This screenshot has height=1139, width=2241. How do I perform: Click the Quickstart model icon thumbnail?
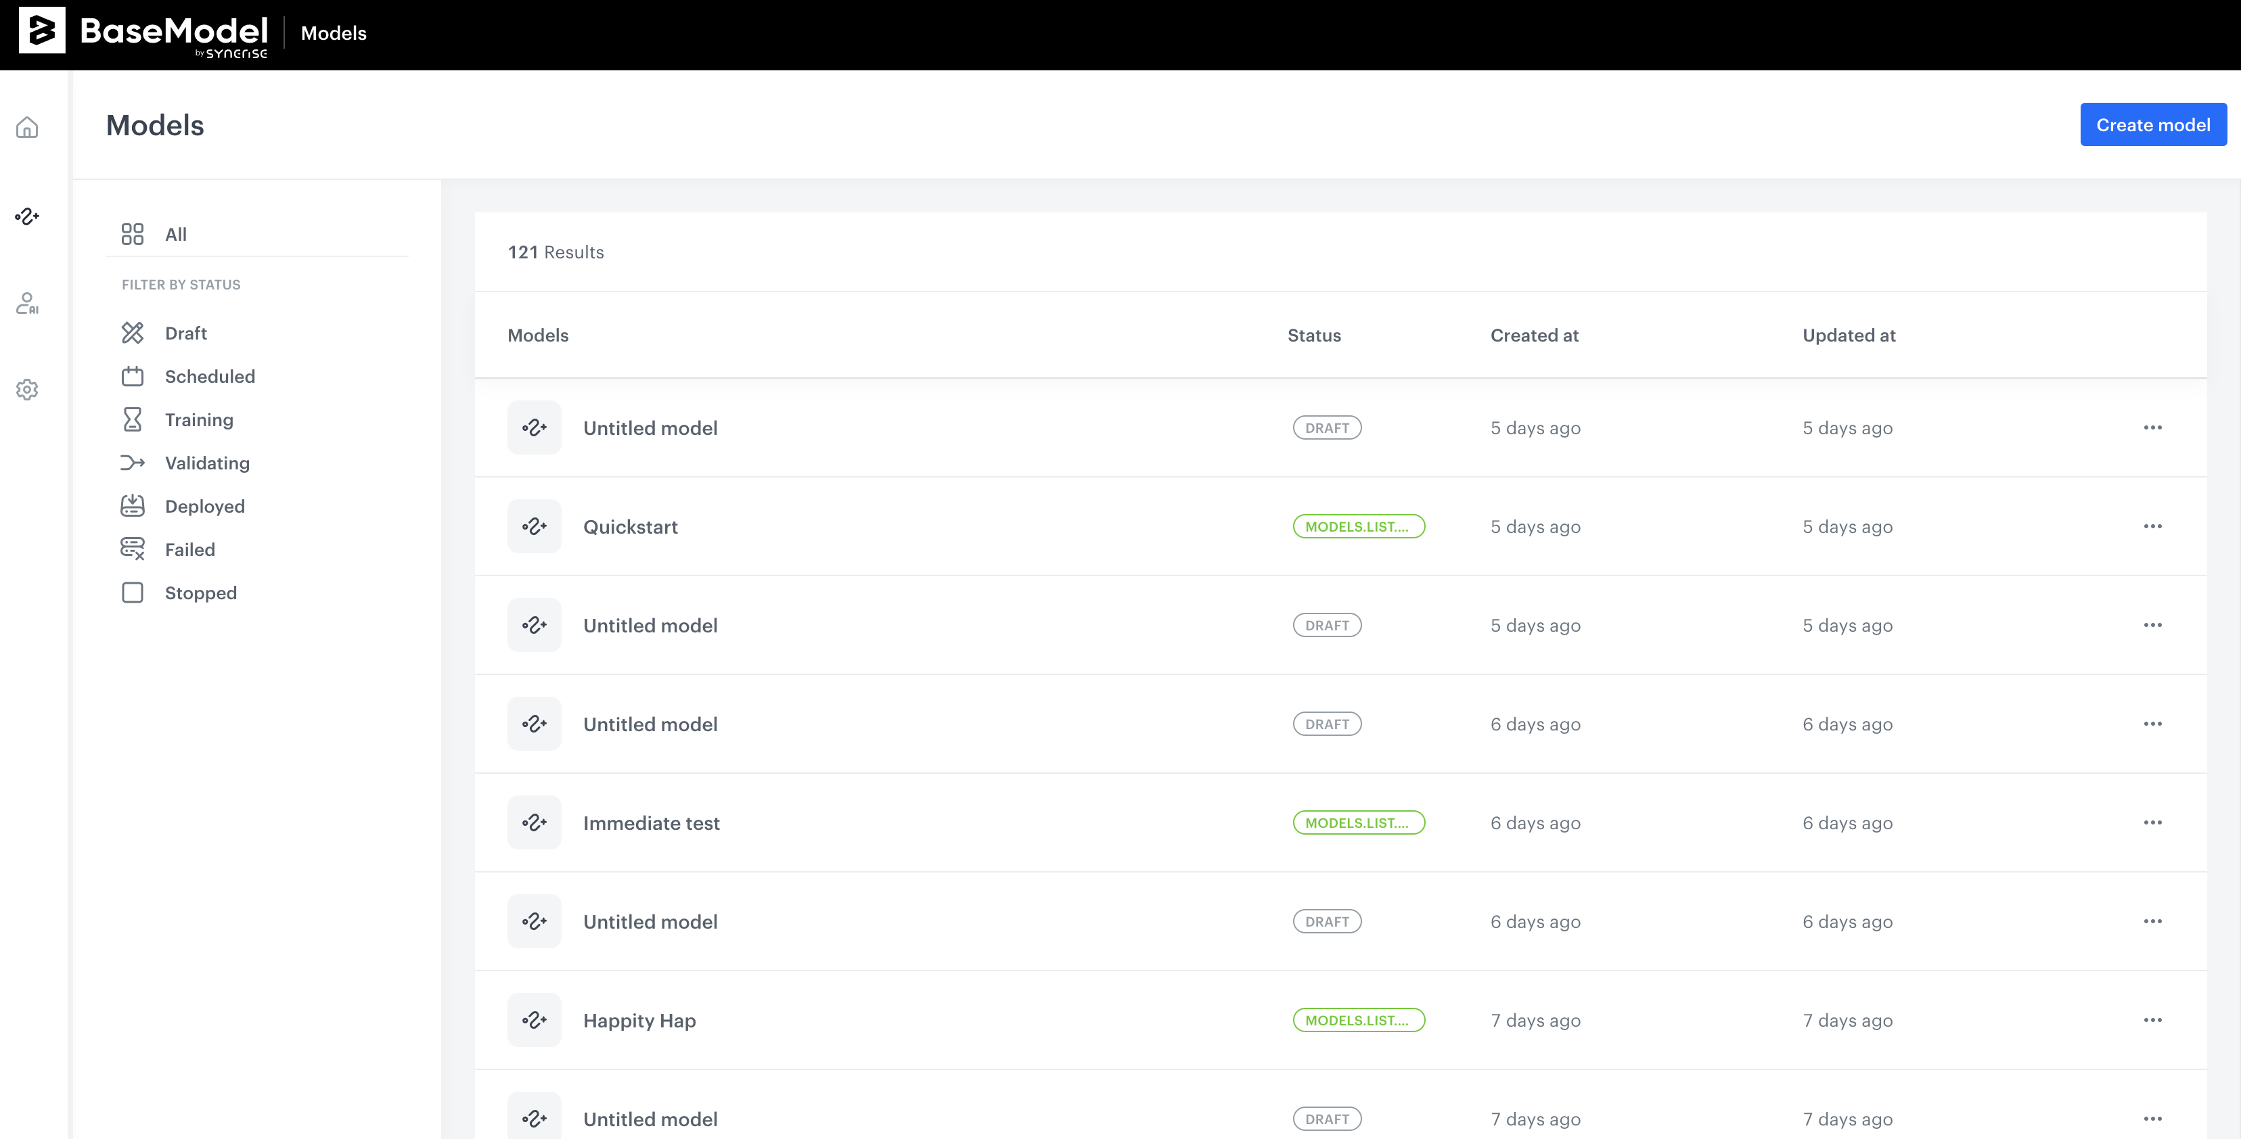coord(534,526)
